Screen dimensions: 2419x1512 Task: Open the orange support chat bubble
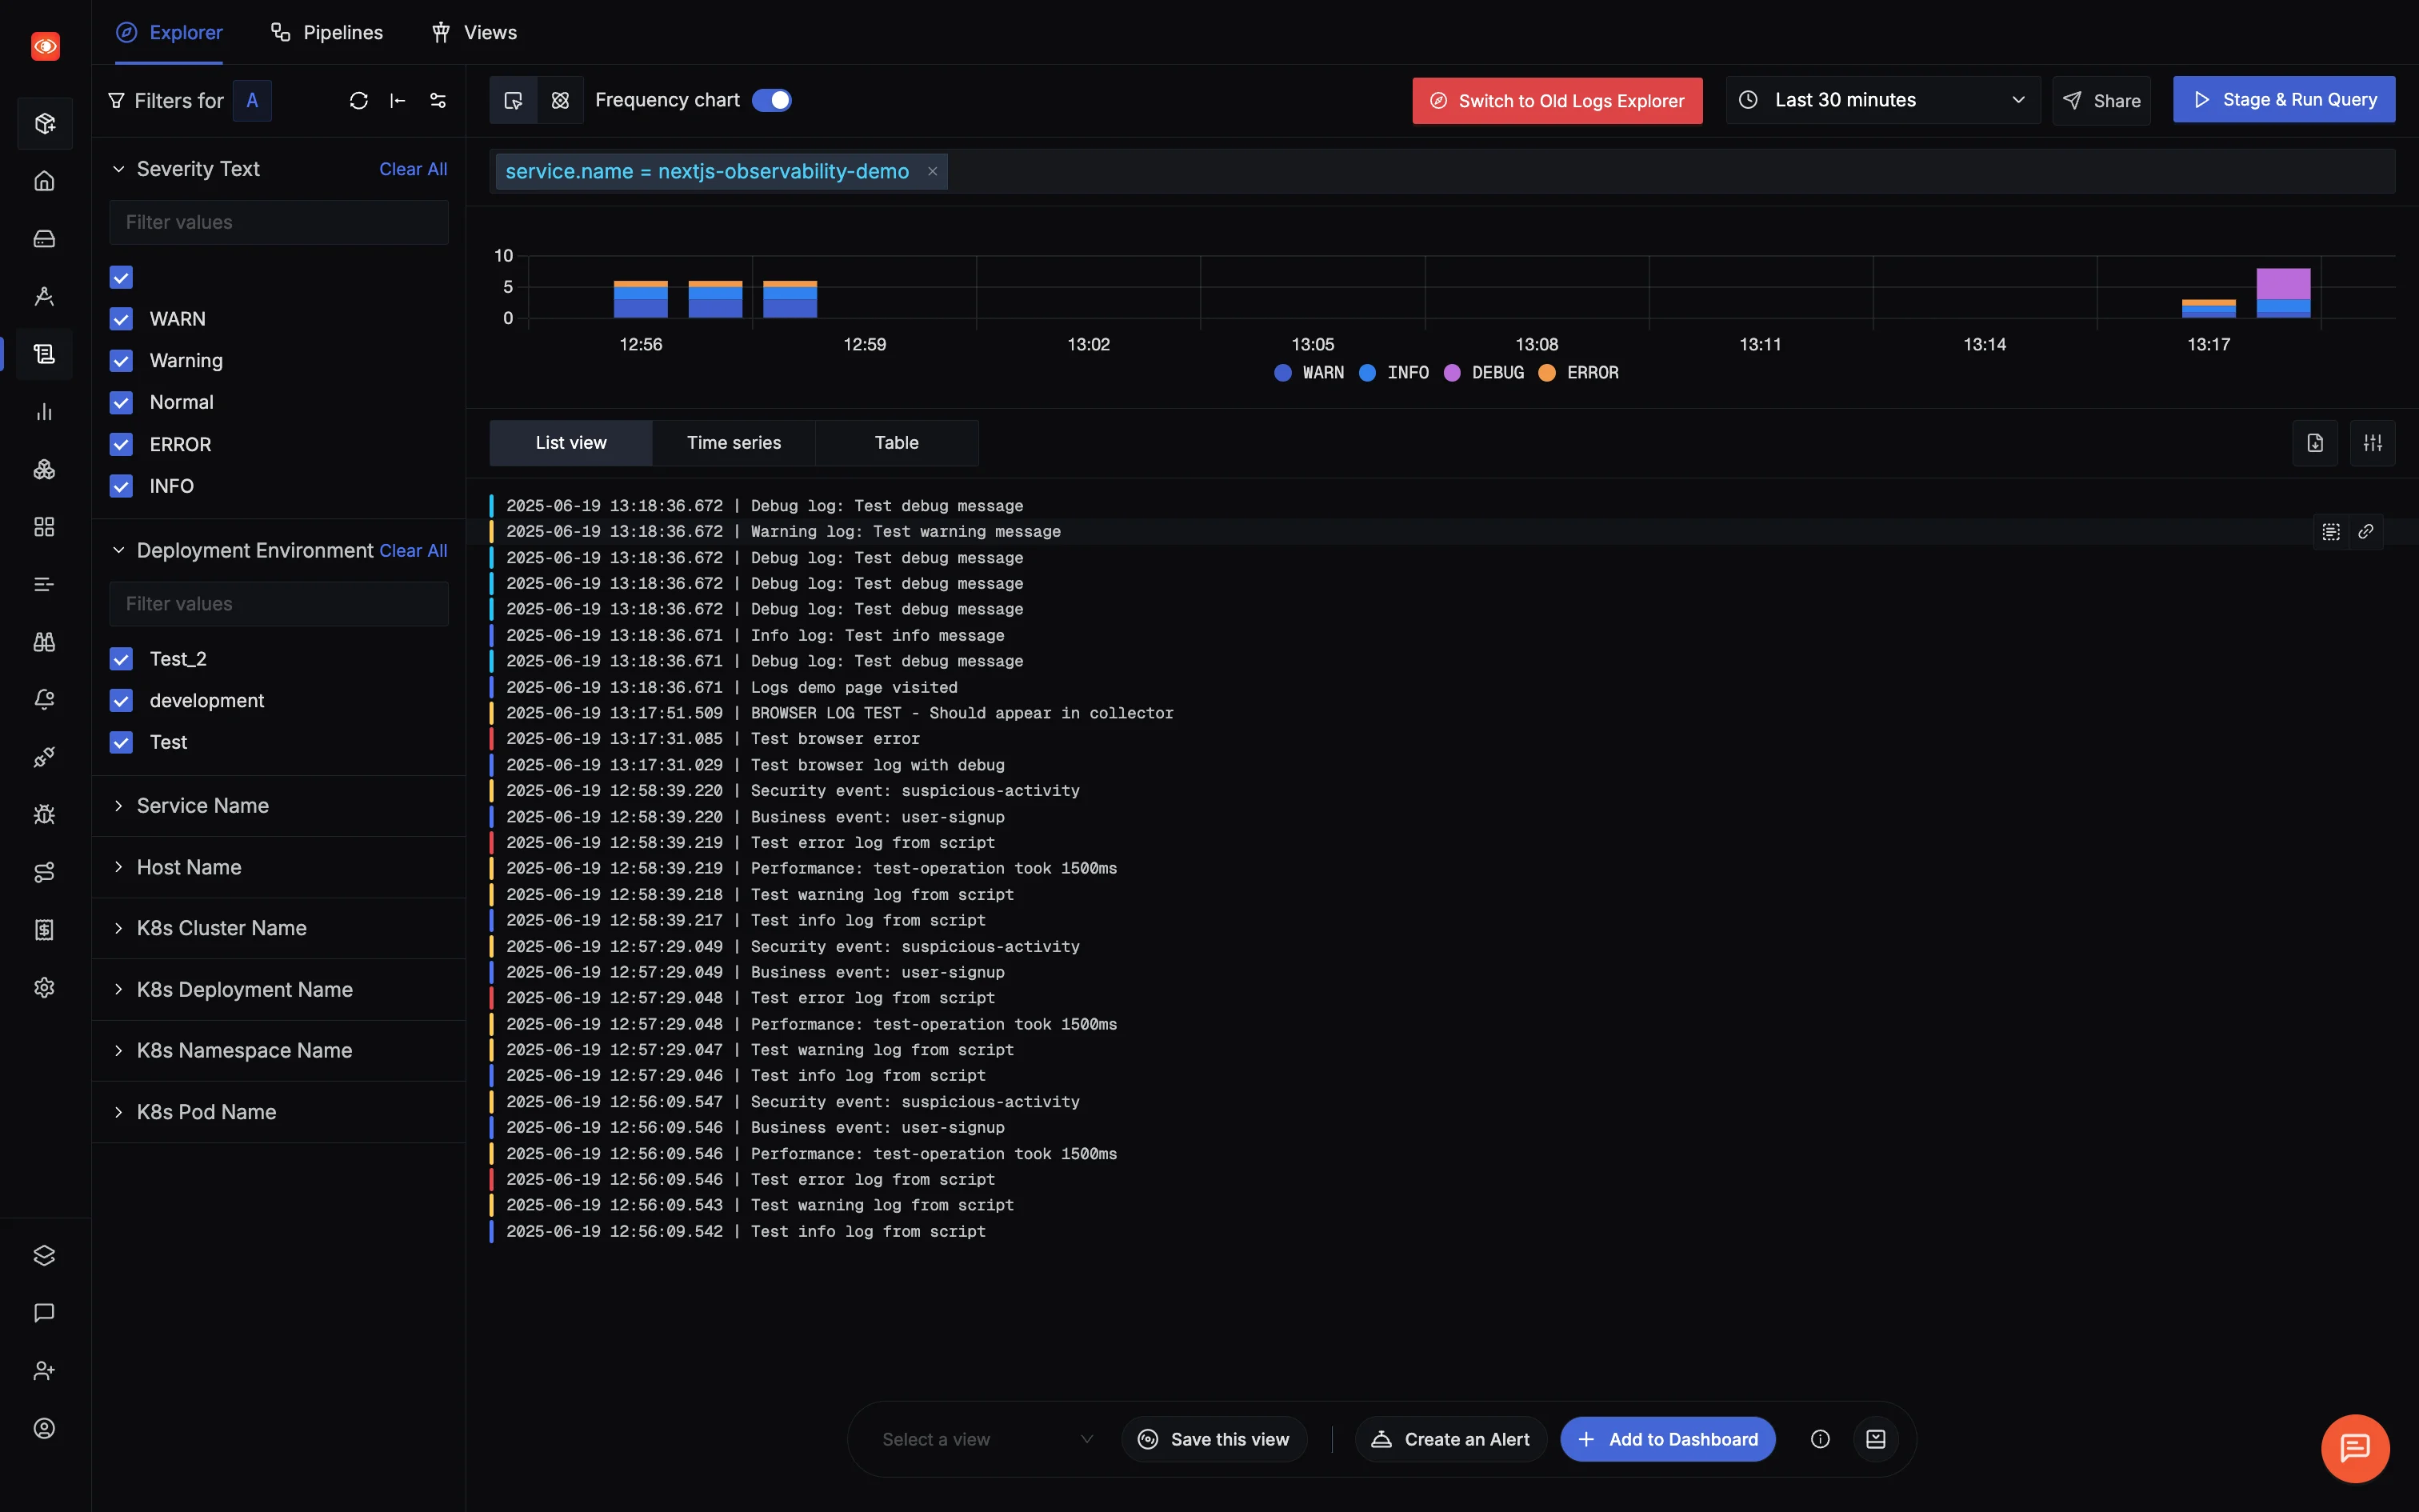2355,1448
